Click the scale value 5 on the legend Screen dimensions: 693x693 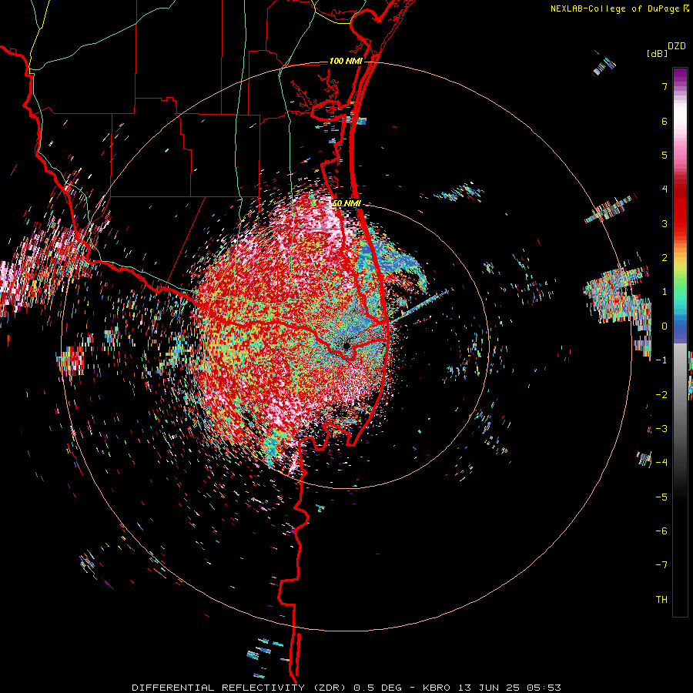(665, 155)
